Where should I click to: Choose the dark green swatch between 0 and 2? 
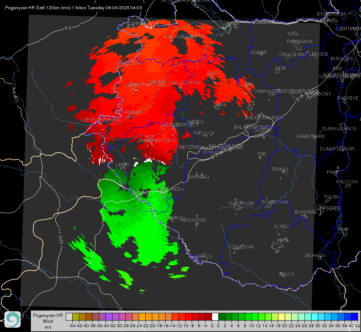coord(222,317)
